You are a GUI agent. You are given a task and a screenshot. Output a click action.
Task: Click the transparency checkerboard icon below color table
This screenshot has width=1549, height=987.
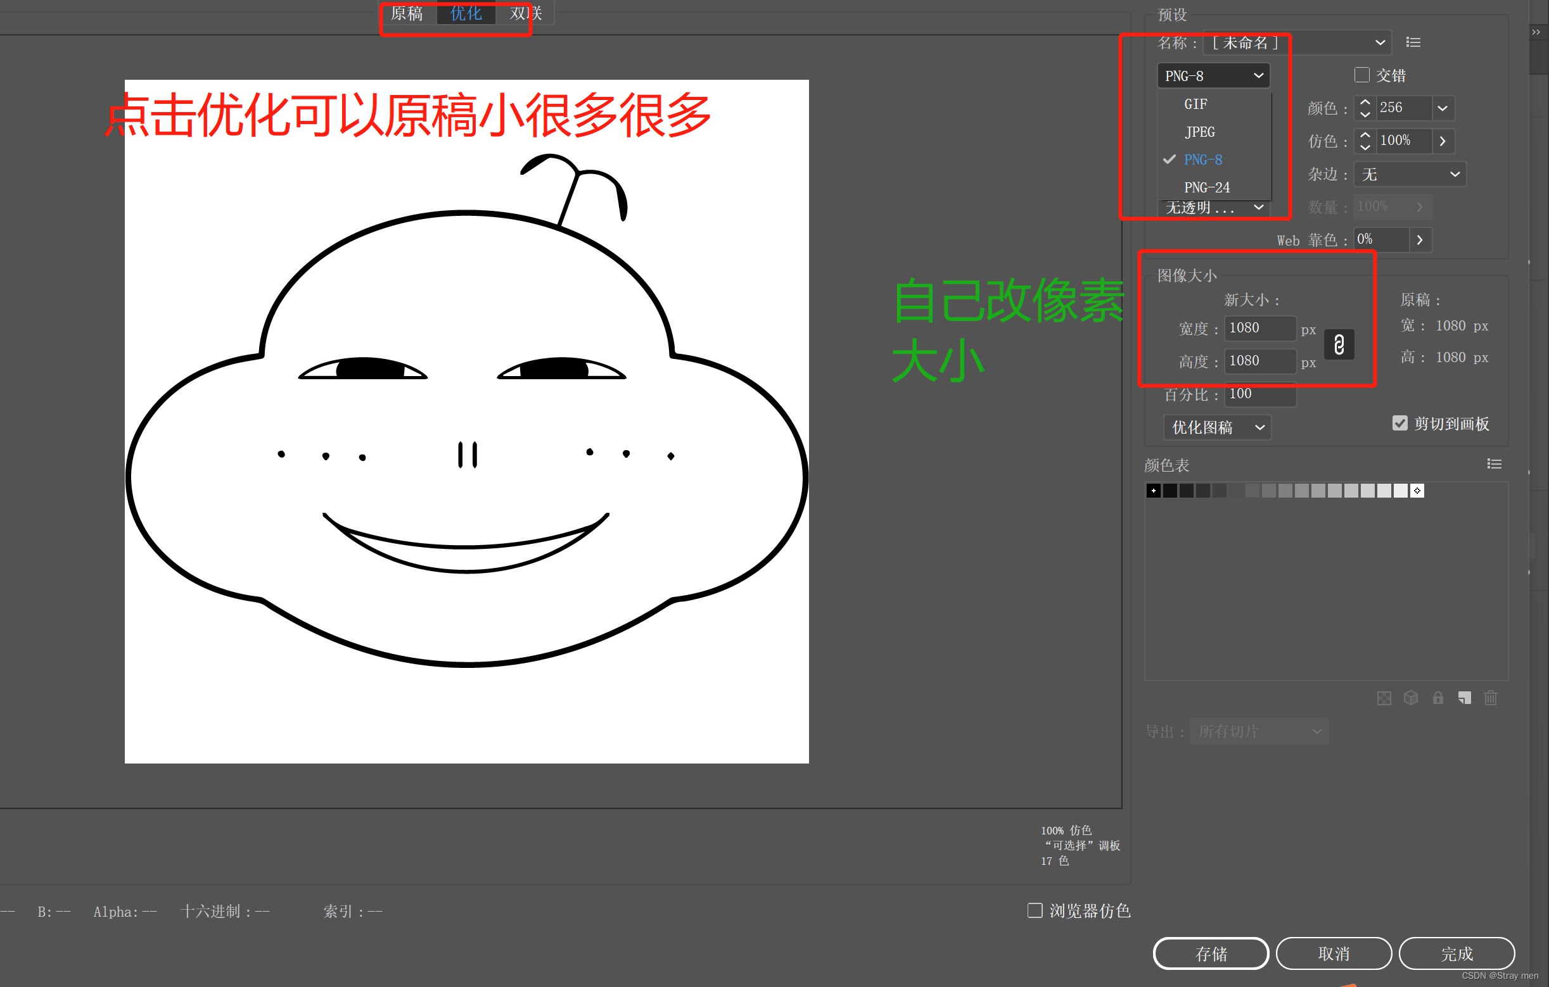(x=1384, y=698)
